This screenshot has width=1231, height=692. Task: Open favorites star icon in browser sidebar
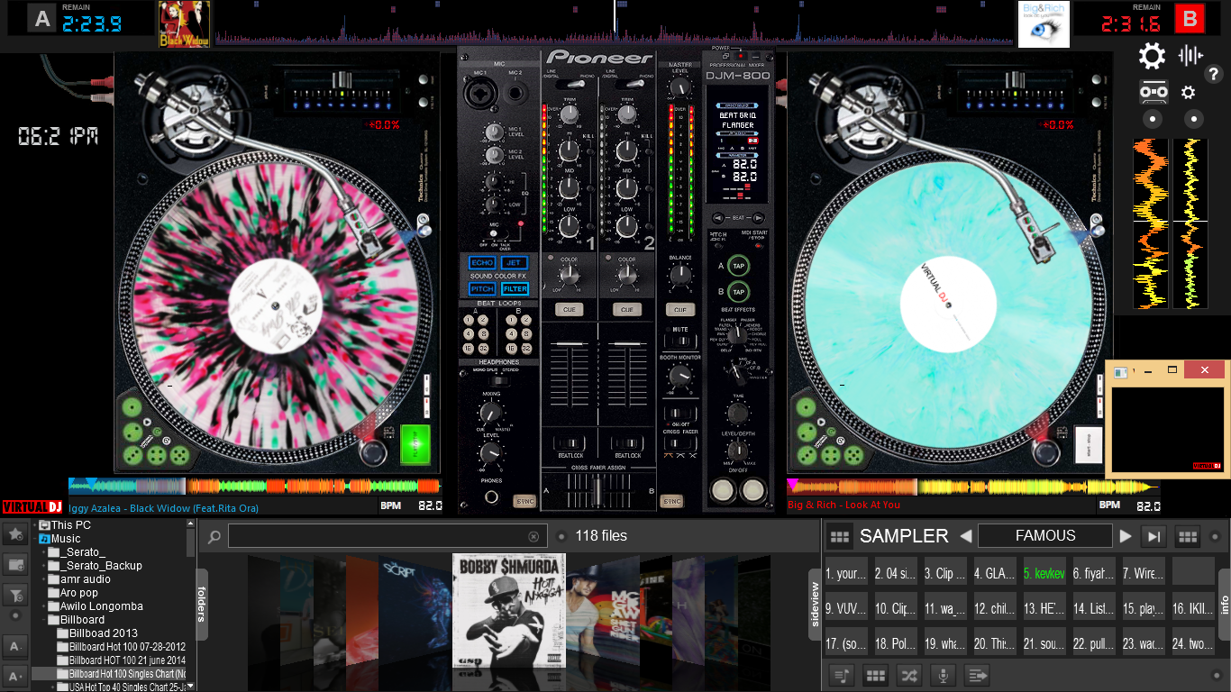pos(15,534)
